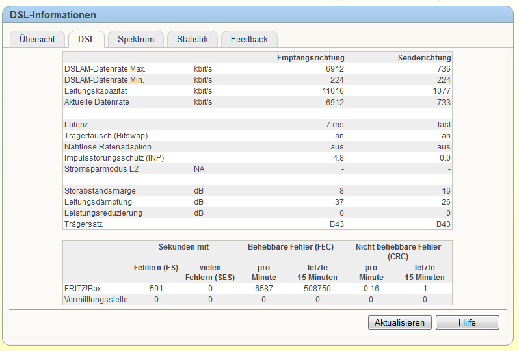Click the FRITZ!Box ES value 591
This screenshot has height=351, width=519.
[x=156, y=289]
